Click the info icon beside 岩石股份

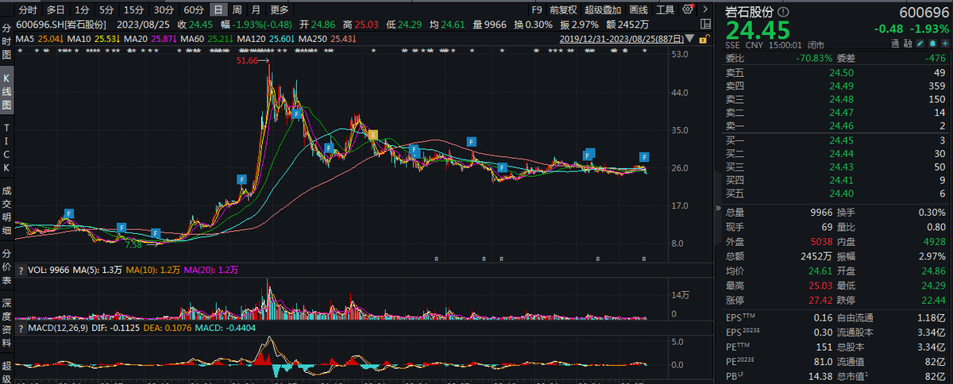coord(785,12)
